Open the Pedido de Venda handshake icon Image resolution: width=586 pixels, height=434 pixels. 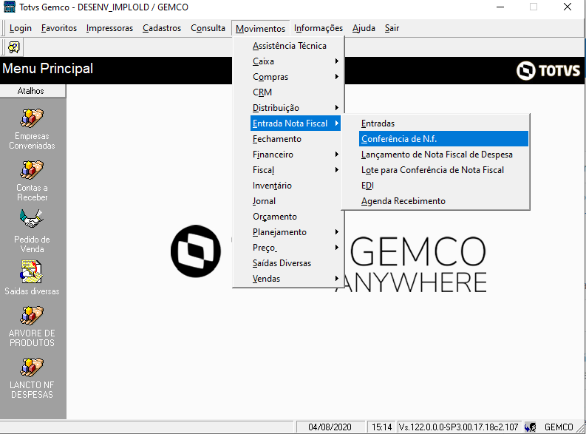32,219
